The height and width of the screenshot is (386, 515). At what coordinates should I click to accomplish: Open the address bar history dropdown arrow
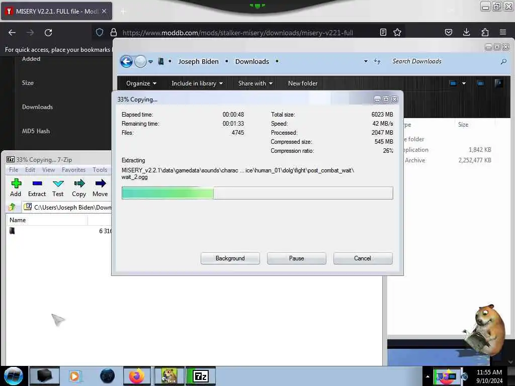point(366,61)
